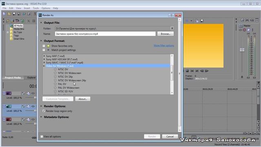Open the Help menu
Viewport: 261px width, 147px height.
point(55,8)
